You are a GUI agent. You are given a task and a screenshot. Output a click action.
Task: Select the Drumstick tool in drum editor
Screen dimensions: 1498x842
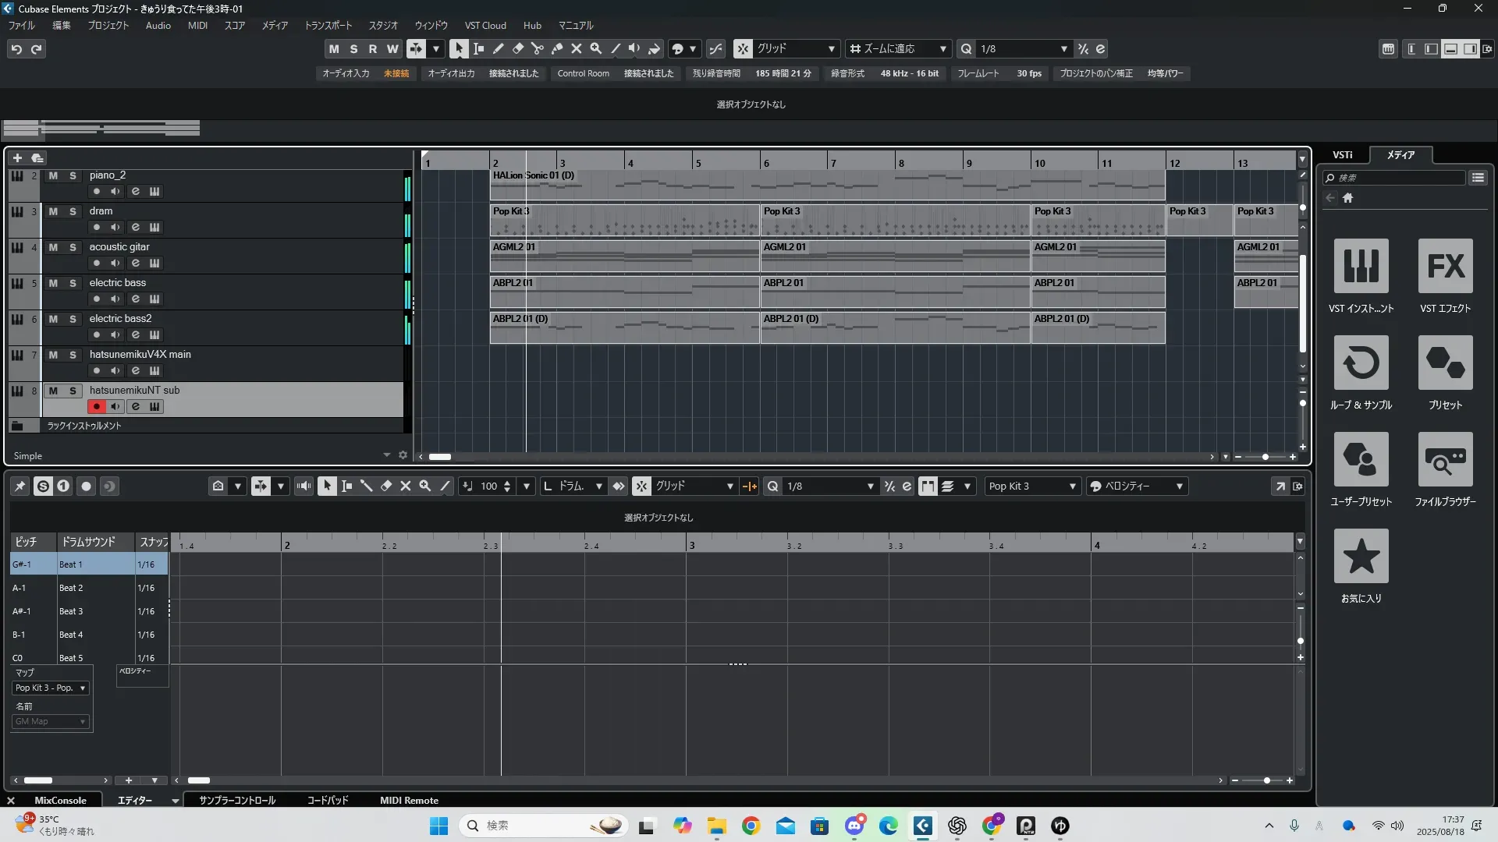click(366, 486)
